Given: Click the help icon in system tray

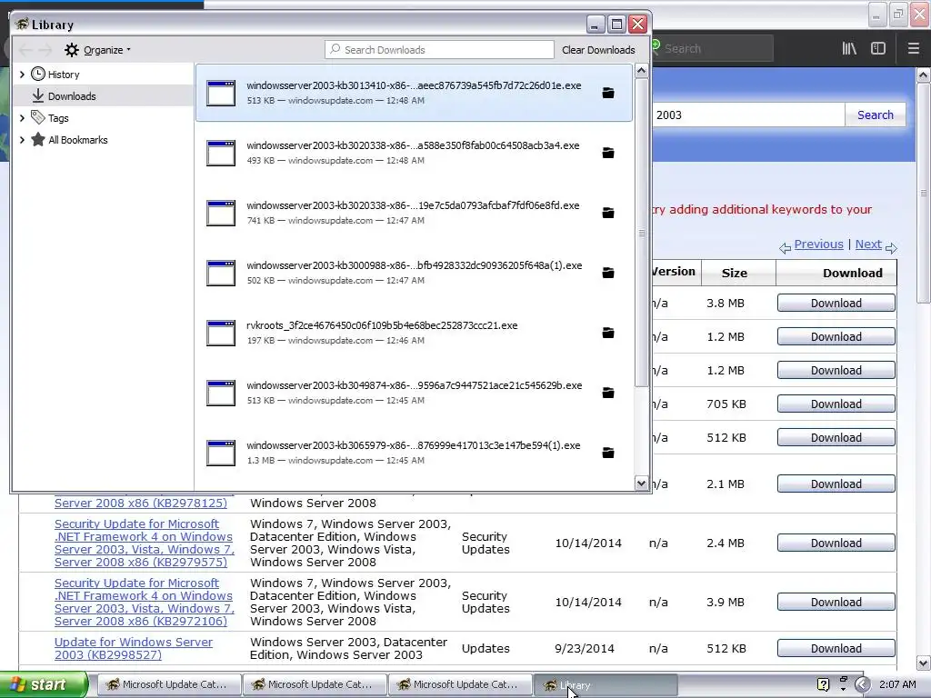Looking at the screenshot, I should [x=824, y=684].
